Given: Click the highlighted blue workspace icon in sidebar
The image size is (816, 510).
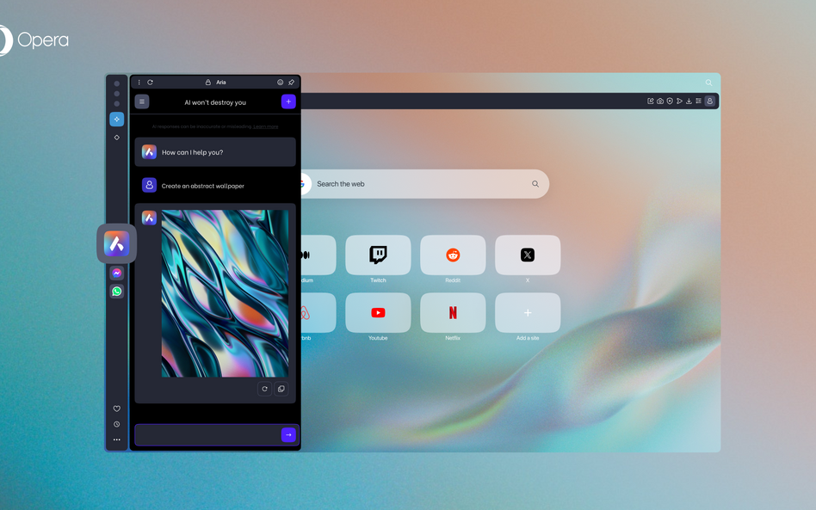Looking at the screenshot, I should coord(116,119).
